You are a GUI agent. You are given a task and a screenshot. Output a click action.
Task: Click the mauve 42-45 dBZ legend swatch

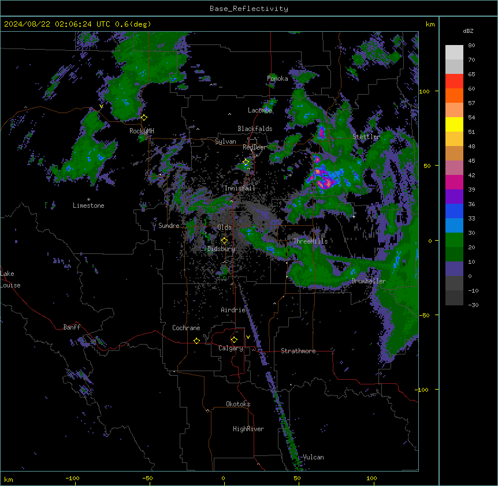(x=454, y=168)
